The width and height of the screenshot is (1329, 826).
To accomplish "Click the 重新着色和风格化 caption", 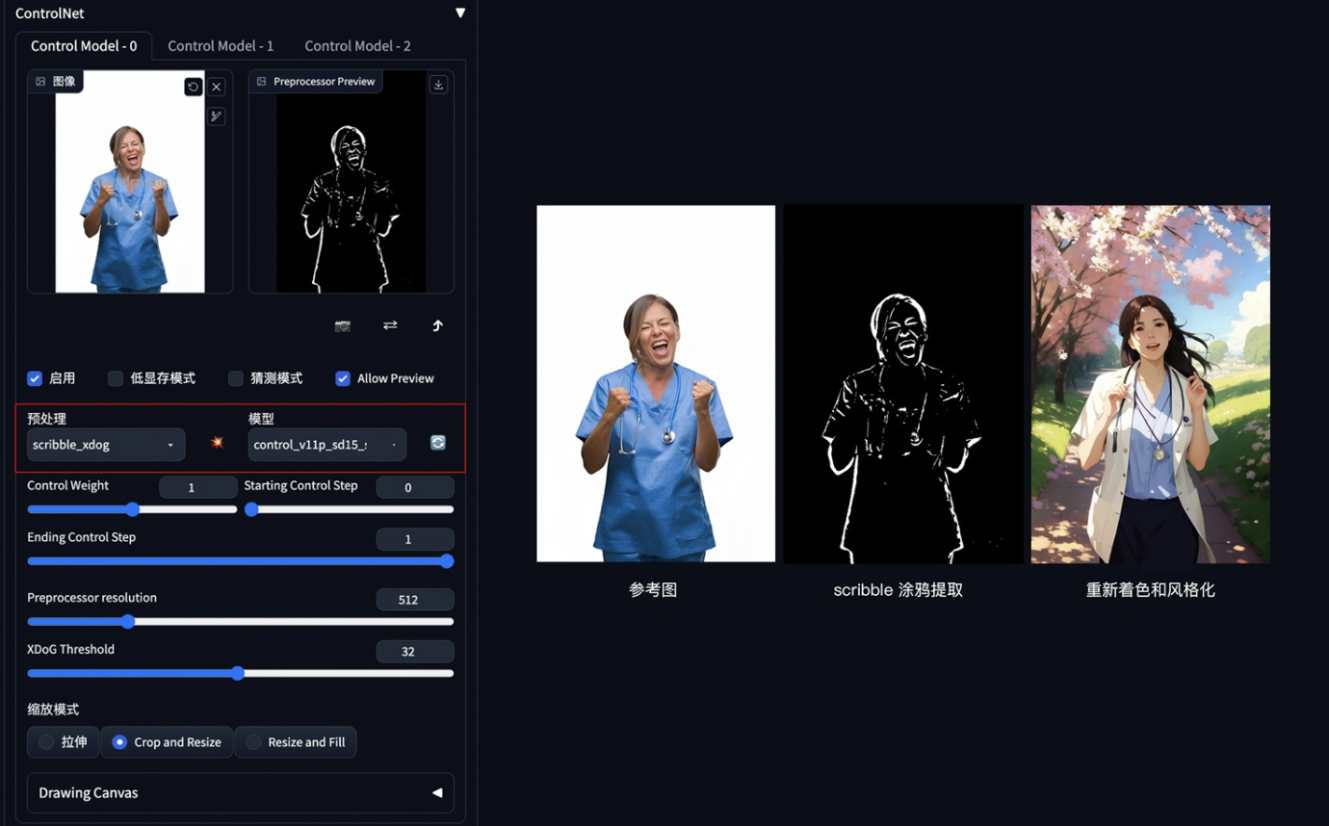I will (1151, 590).
